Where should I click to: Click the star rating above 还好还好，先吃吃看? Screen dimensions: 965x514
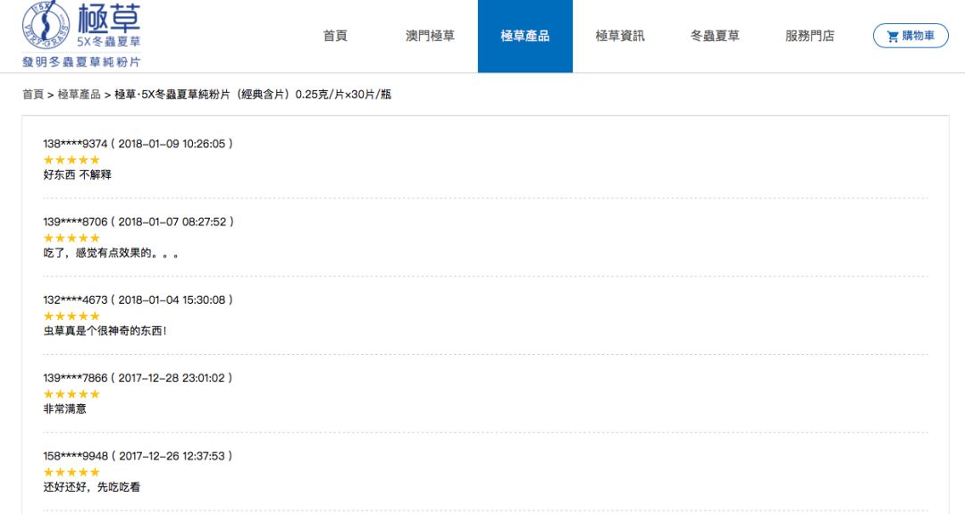[71, 473]
